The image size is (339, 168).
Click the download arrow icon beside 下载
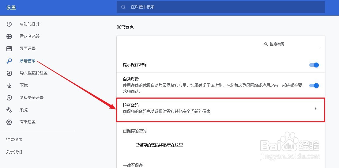click(x=9, y=86)
